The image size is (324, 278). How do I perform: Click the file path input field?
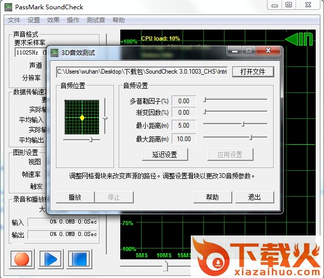(x=142, y=72)
